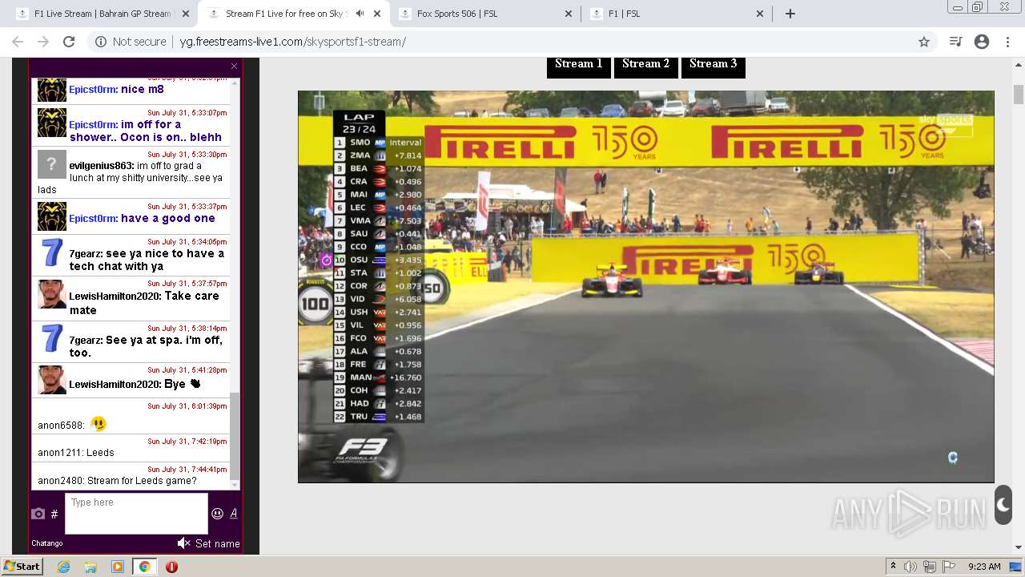
Task: Click the Type here chat input
Action: click(x=136, y=514)
